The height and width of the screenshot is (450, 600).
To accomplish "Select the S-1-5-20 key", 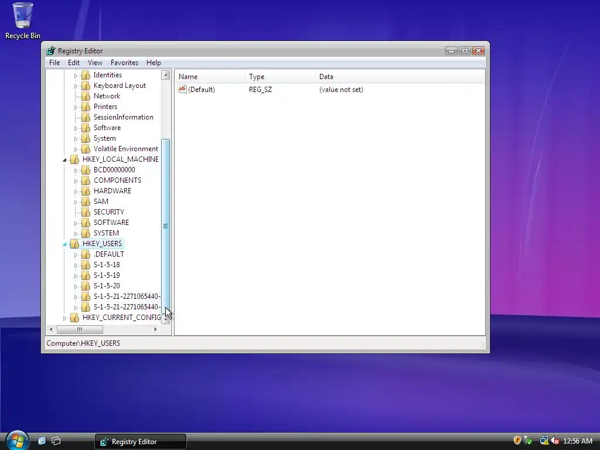I will tap(107, 286).
